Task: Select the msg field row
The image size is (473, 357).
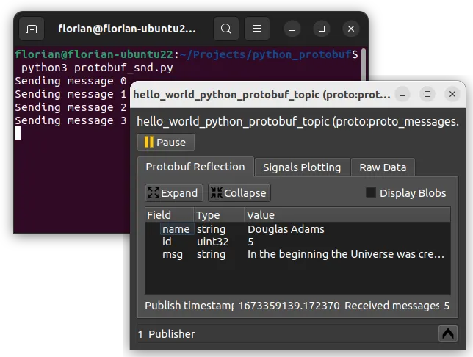Action: pos(172,254)
